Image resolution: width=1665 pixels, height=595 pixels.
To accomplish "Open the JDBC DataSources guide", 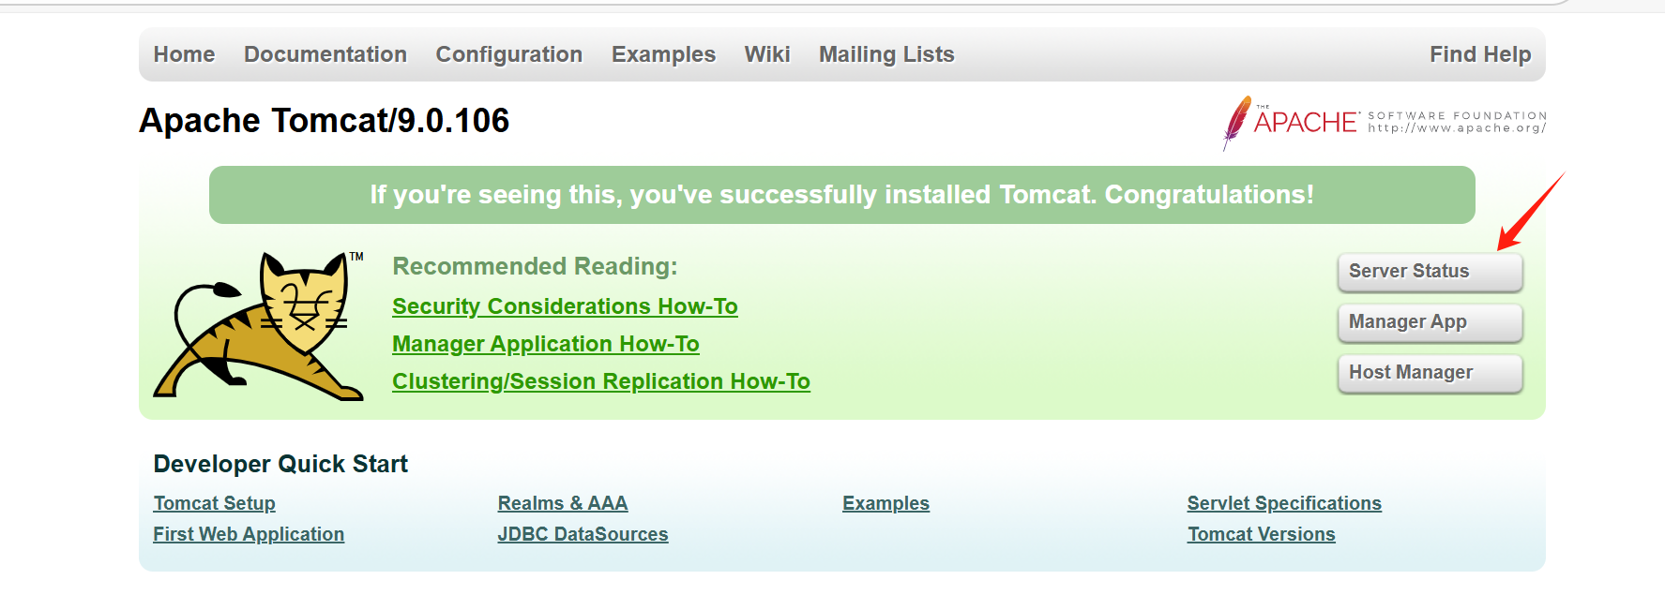I will tap(583, 534).
